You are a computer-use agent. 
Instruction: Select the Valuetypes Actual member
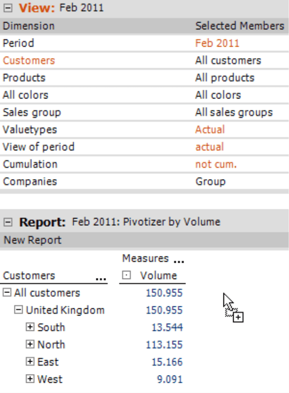(x=210, y=130)
